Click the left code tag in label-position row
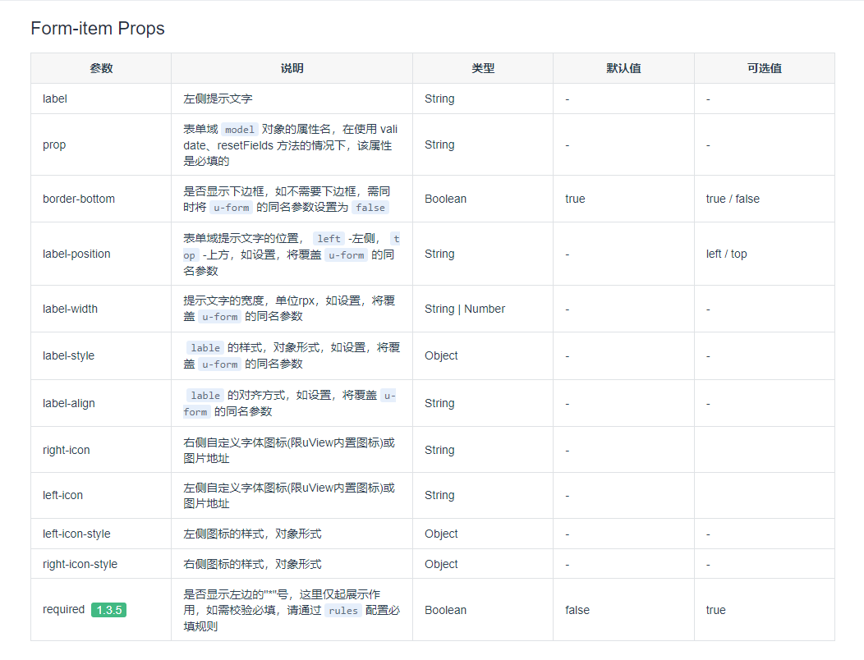Screen dimensions: 864x660 point(329,238)
